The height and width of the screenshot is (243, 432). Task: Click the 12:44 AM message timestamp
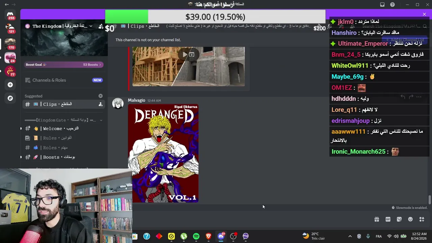tap(154, 101)
